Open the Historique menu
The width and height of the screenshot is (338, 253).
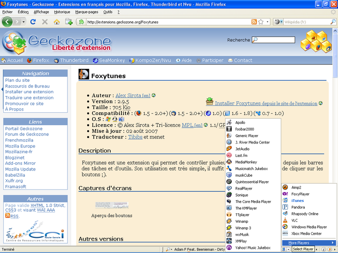tap(62, 12)
